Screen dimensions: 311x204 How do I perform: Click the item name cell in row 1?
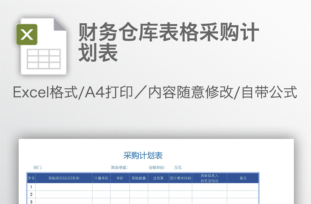point(64,187)
